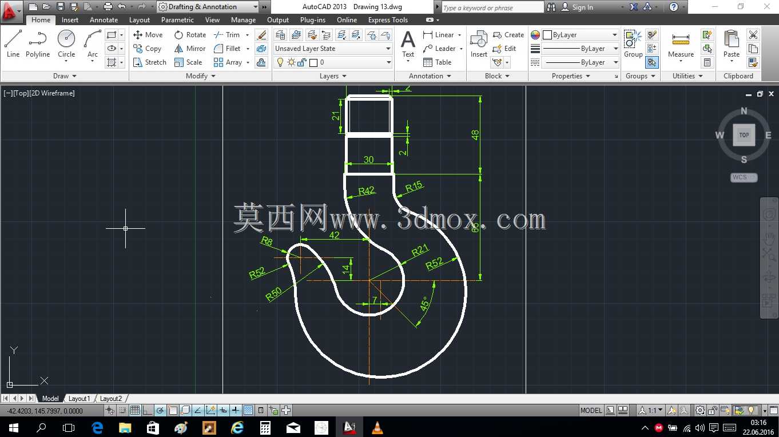Click the Create block button
Screen dimensions: 779x437
(x=508, y=35)
